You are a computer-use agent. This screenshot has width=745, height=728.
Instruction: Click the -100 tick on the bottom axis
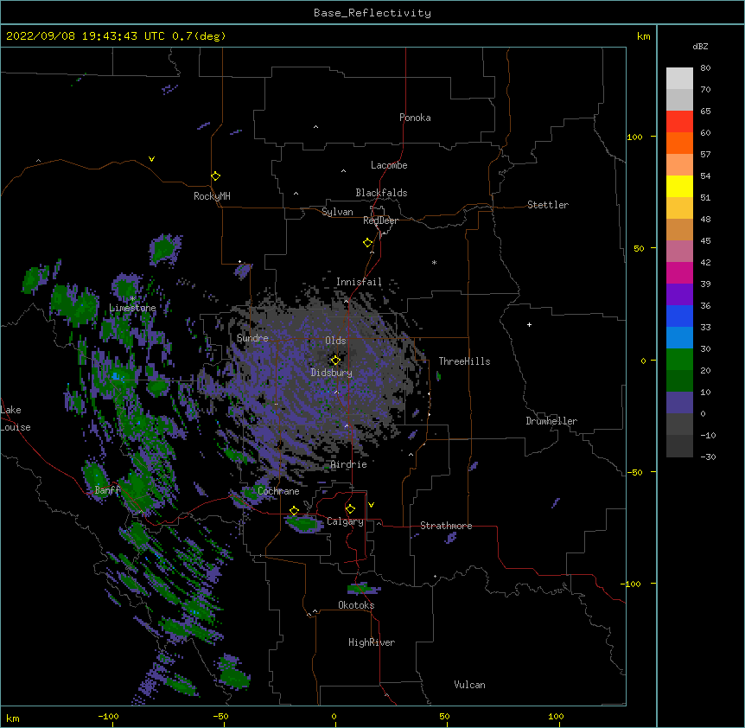pyautogui.click(x=108, y=716)
